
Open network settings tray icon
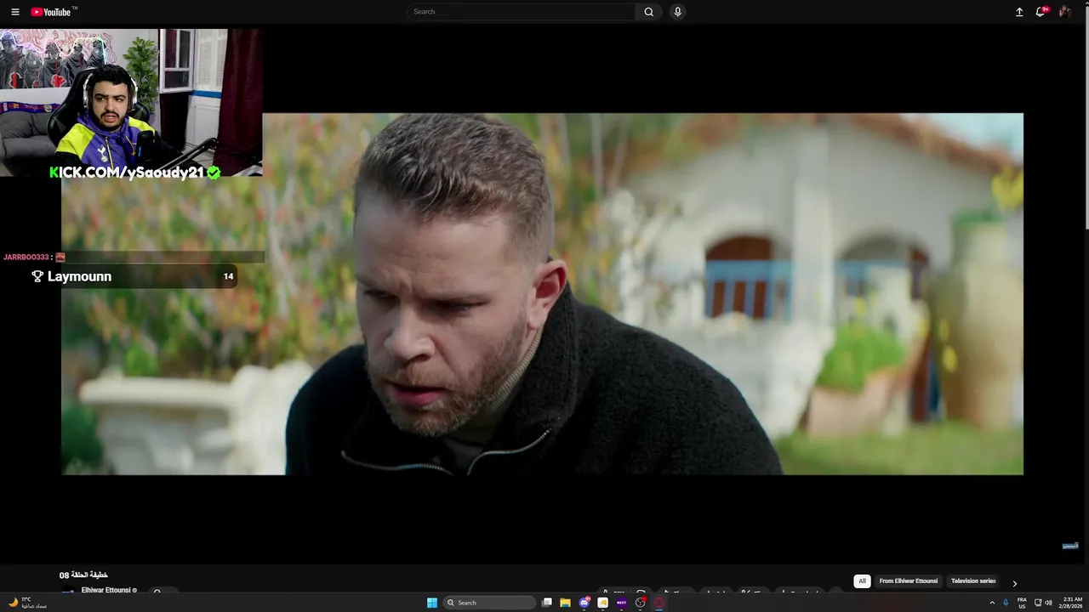click(1038, 603)
